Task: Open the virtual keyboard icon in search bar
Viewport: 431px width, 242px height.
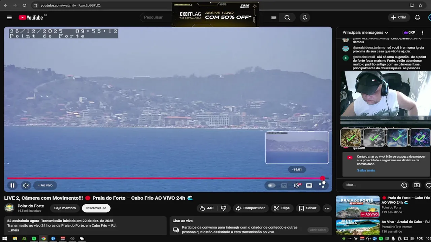Action: click(x=274, y=17)
